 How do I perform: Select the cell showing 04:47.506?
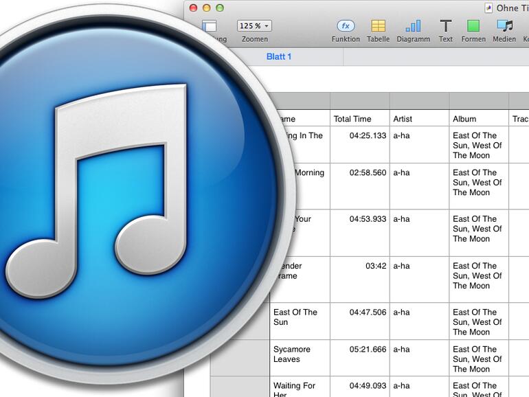(x=360, y=321)
